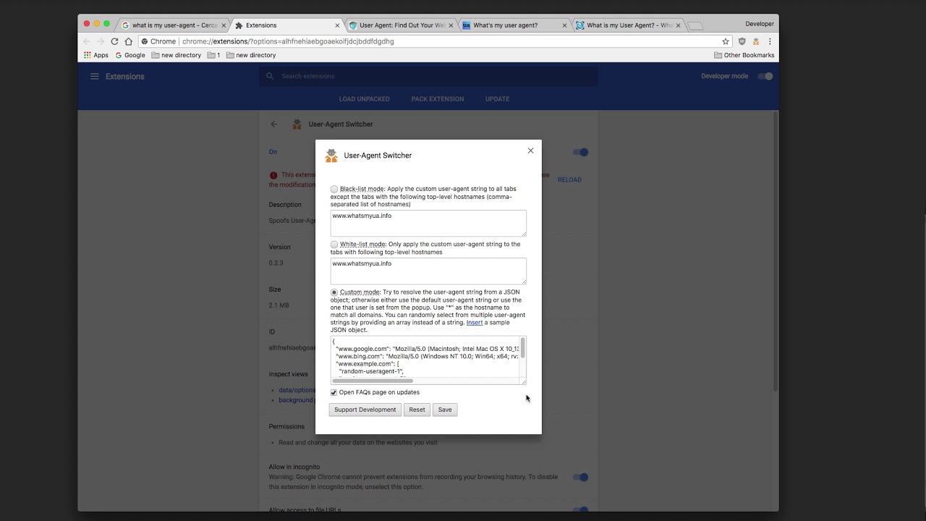The width and height of the screenshot is (926, 521).
Task: Toggle Allow in incognito switch
Action: [580, 477]
